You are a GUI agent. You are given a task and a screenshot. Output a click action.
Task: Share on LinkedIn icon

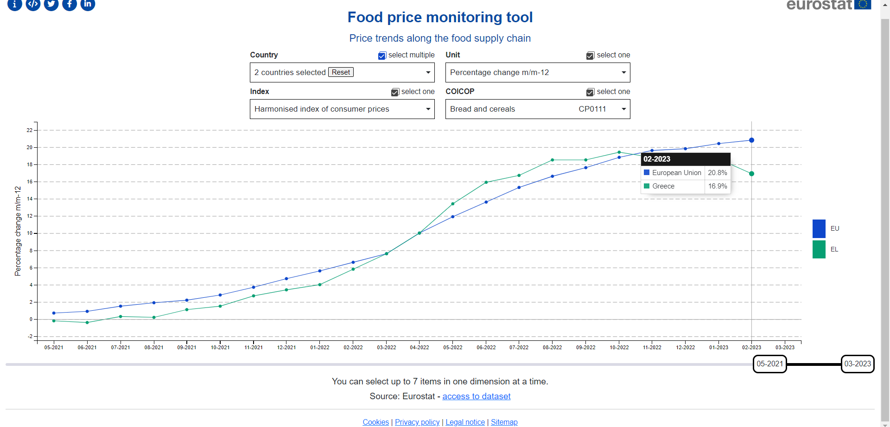[88, 4]
